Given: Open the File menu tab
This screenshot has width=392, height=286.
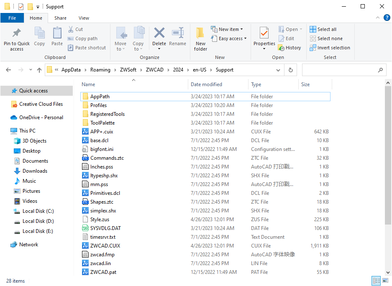Looking at the screenshot, I should [12, 18].
